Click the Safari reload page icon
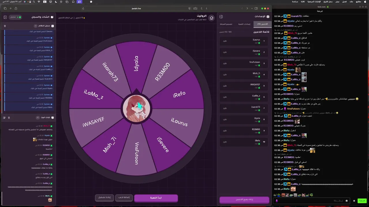 tap(83, 9)
